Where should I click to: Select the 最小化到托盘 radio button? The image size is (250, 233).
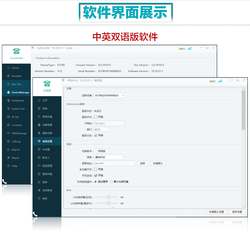coord(111,182)
